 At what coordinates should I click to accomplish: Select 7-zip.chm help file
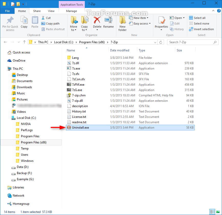(x=79, y=95)
